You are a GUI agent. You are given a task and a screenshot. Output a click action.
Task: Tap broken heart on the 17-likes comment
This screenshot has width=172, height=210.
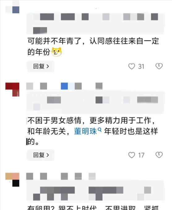[159, 155]
